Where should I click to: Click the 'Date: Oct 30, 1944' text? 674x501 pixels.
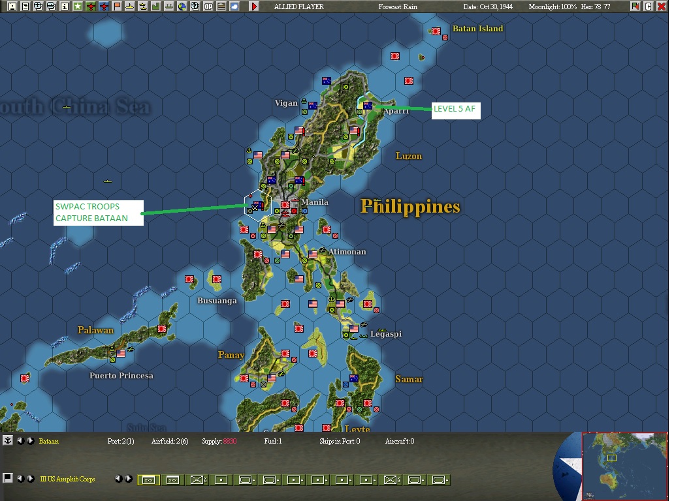tap(488, 7)
